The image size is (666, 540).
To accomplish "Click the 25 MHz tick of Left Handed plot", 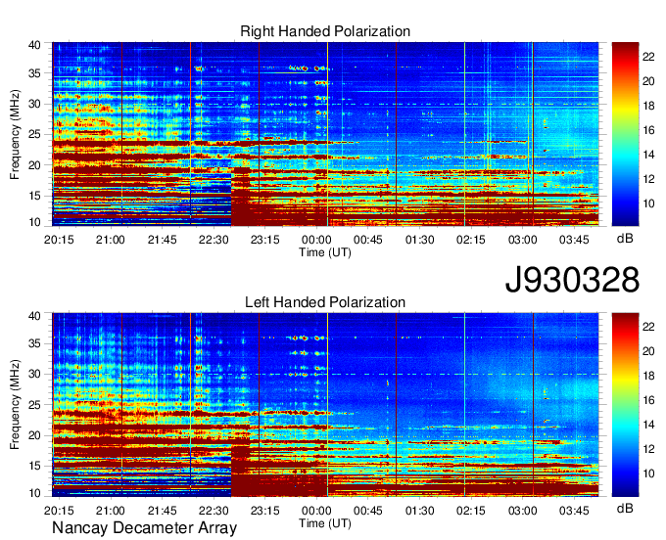I will [34, 405].
